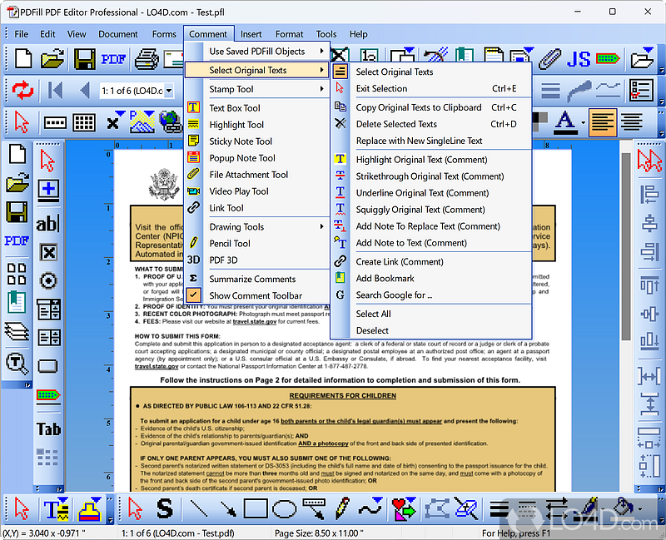The image size is (666, 540).
Task: Click the Tab order tool in left panel
Action: [x=48, y=429]
